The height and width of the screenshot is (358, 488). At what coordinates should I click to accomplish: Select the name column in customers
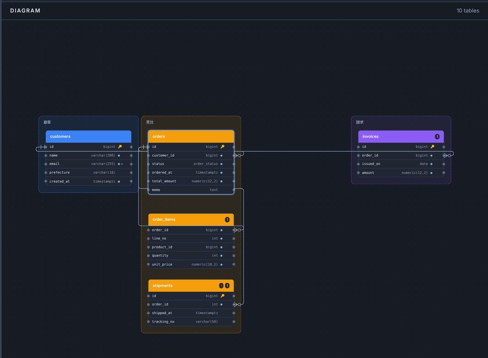pyautogui.click(x=88, y=155)
